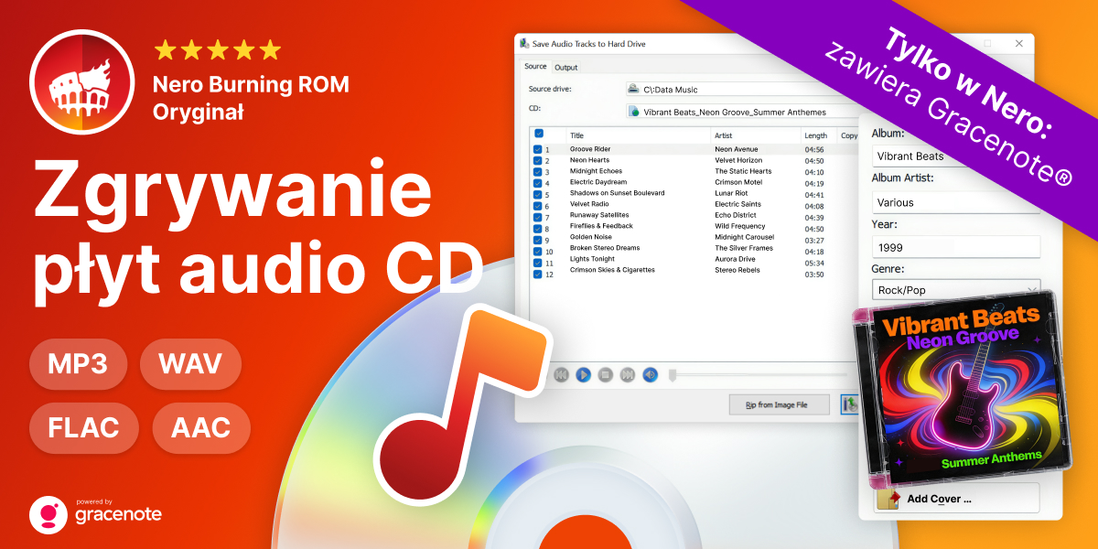
Task: Uncheck track 3 Midnight Echoes checkbox
Action: click(537, 171)
